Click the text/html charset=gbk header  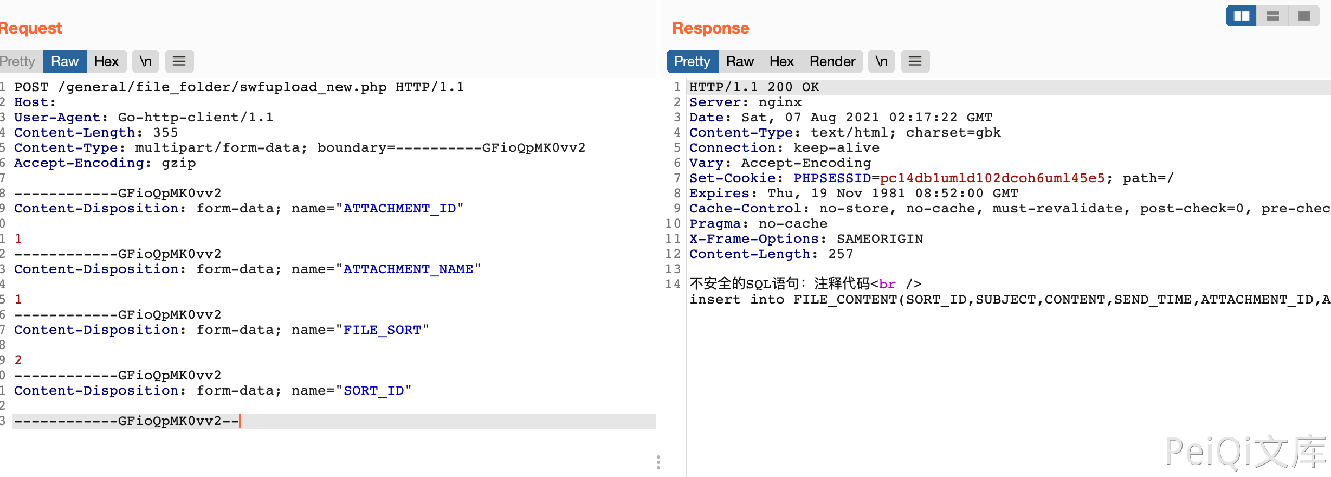coord(845,132)
